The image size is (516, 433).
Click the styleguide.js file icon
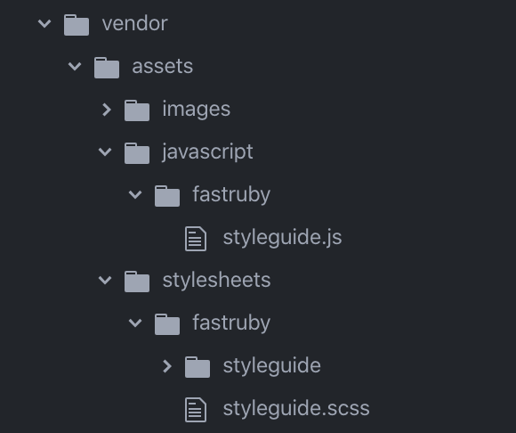[196, 239]
